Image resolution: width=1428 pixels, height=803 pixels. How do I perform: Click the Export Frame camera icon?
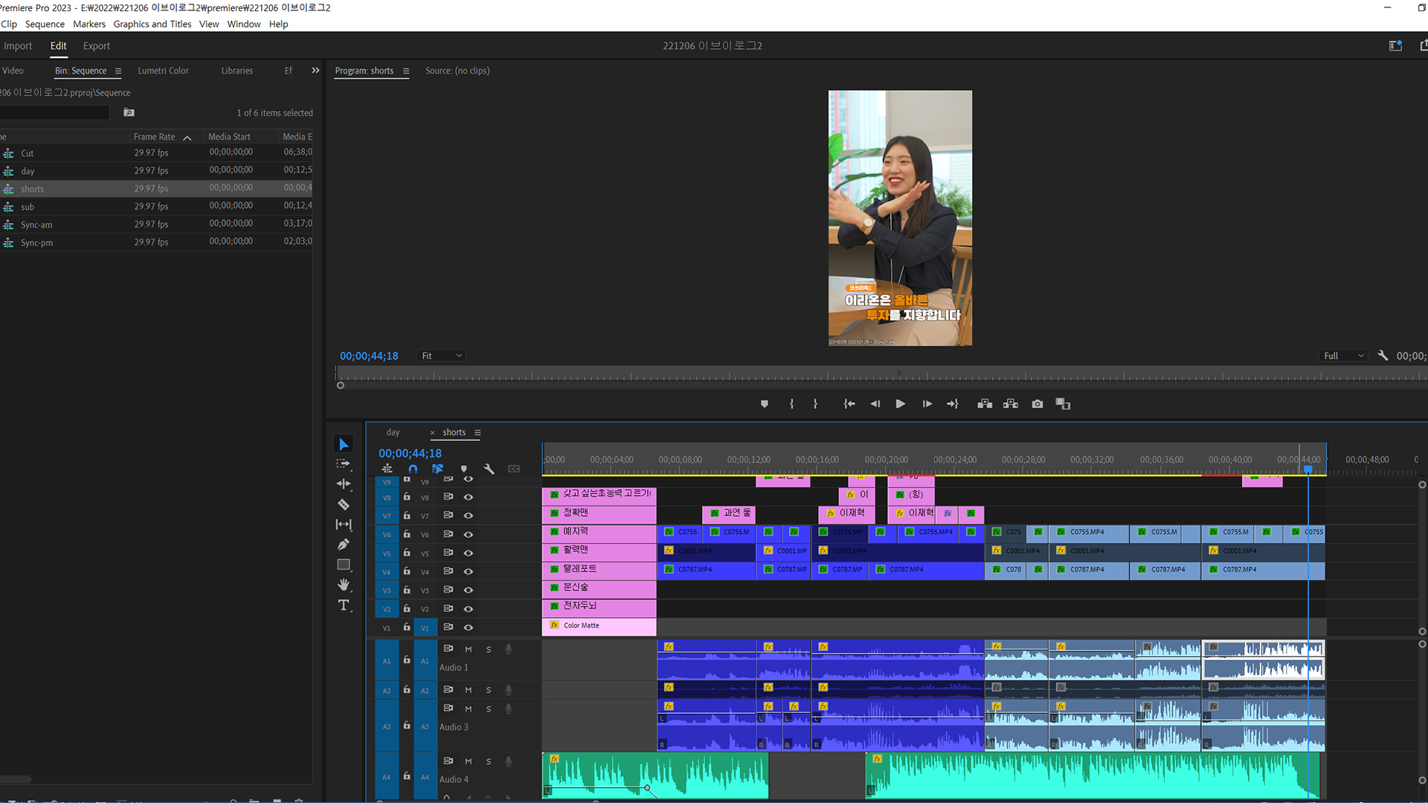pos(1038,404)
